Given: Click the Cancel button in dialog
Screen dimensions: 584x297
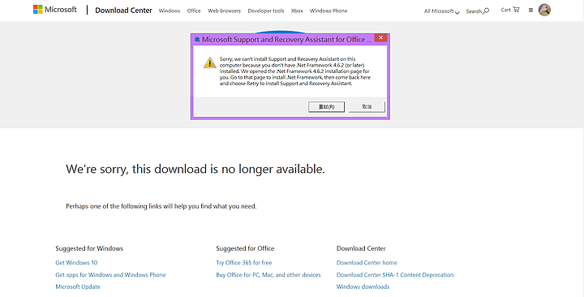Looking at the screenshot, I should tap(367, 106).
